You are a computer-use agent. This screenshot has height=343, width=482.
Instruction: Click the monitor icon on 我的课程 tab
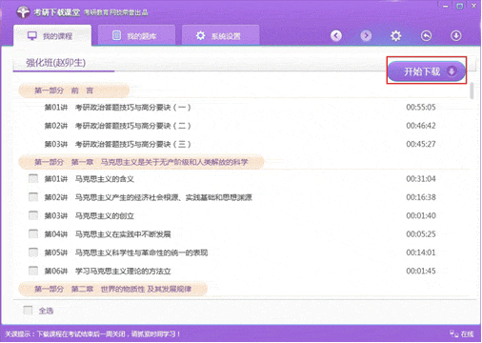tap(32, 35)
